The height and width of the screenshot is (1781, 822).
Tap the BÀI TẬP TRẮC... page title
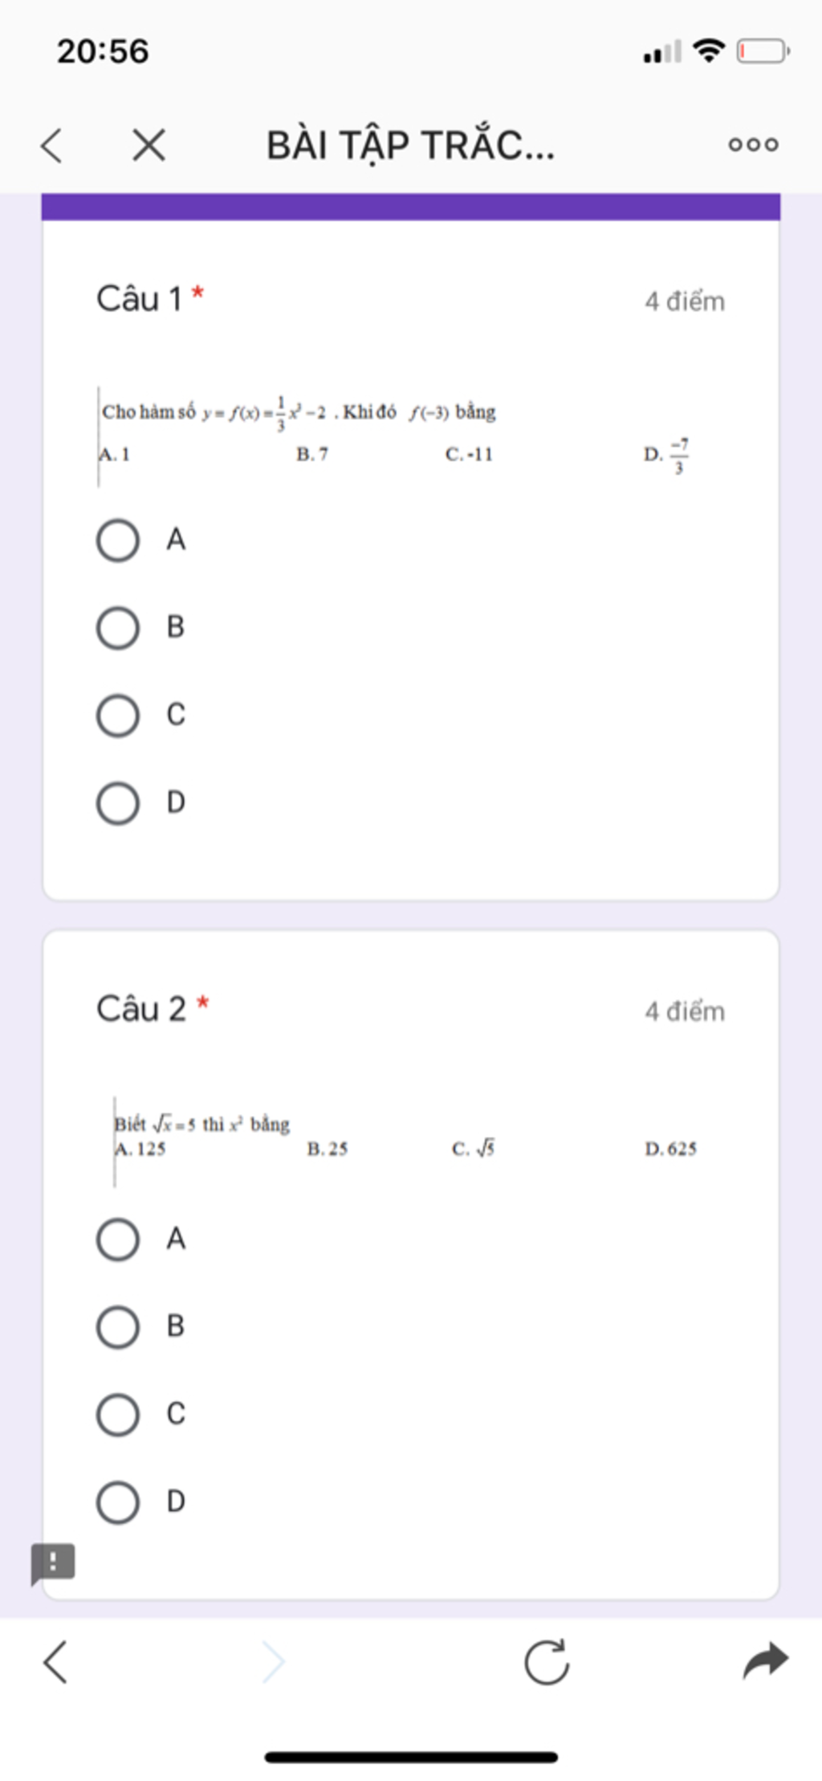410,145
